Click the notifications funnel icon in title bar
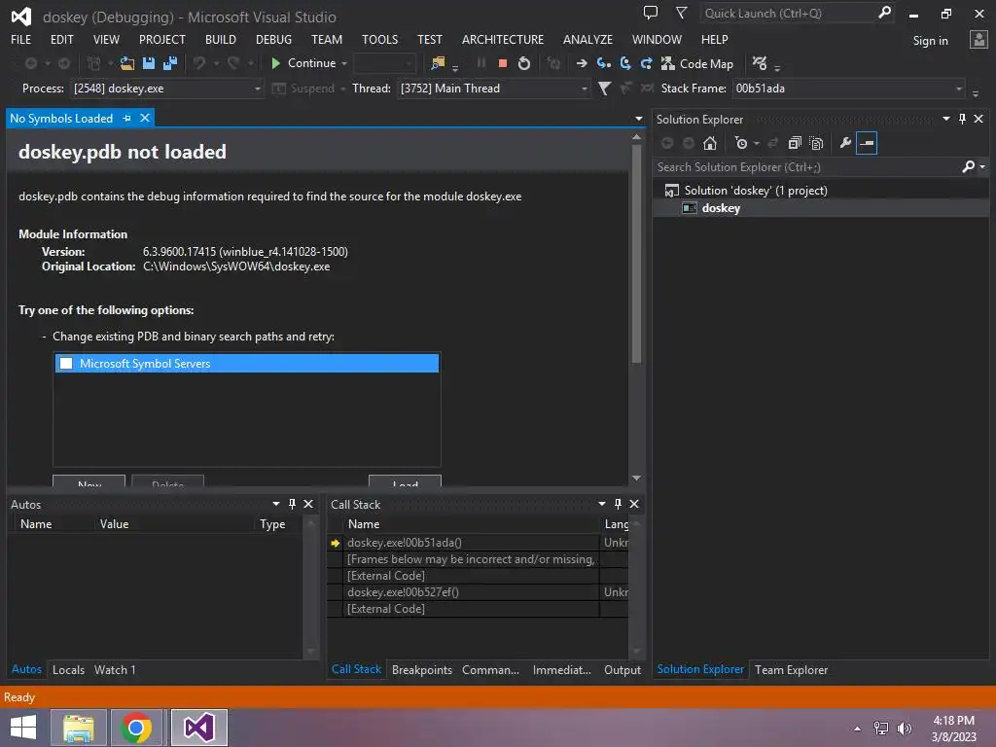 (x=681, y=12)
